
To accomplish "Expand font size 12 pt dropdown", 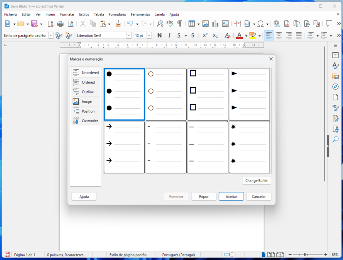I will coord(149,35).
